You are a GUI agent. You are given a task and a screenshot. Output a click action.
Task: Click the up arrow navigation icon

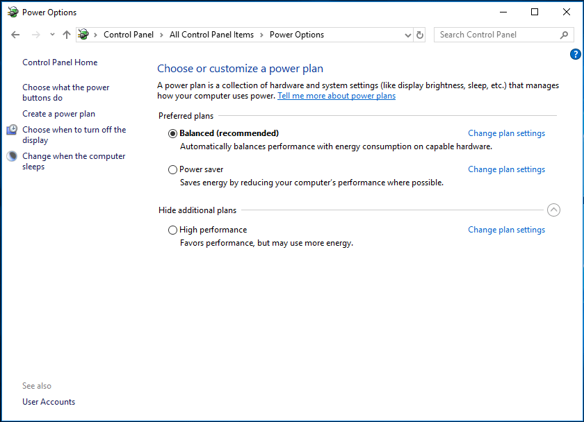pyautogui.click(x=66, y=34)
